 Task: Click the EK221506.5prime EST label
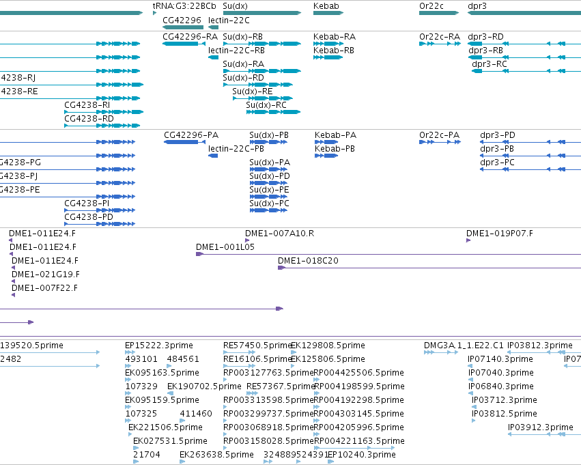165,427
